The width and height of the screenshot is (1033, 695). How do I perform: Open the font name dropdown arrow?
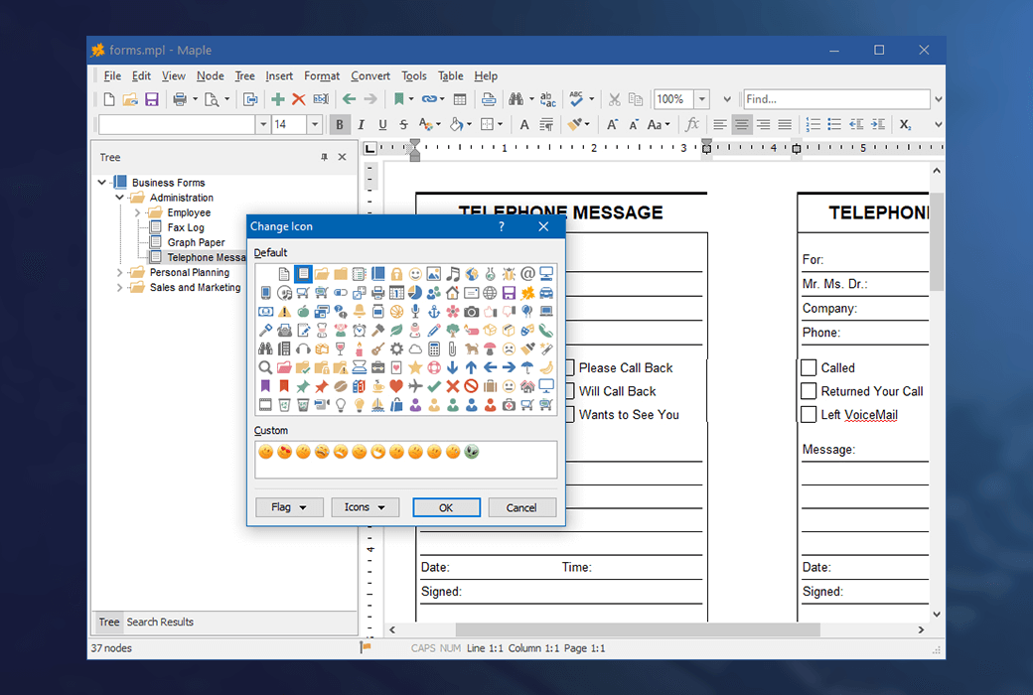pyautogui.click(x=263, y=124)
